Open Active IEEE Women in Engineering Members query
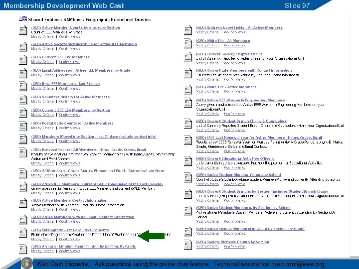This screenshot has height=269, width=359. pyautogui.click(x=241, y=100)
